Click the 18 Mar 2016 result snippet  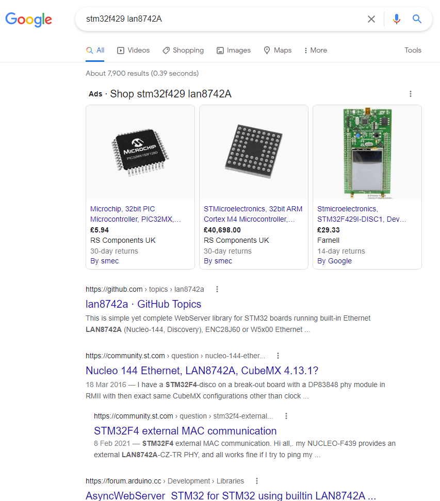235,390
